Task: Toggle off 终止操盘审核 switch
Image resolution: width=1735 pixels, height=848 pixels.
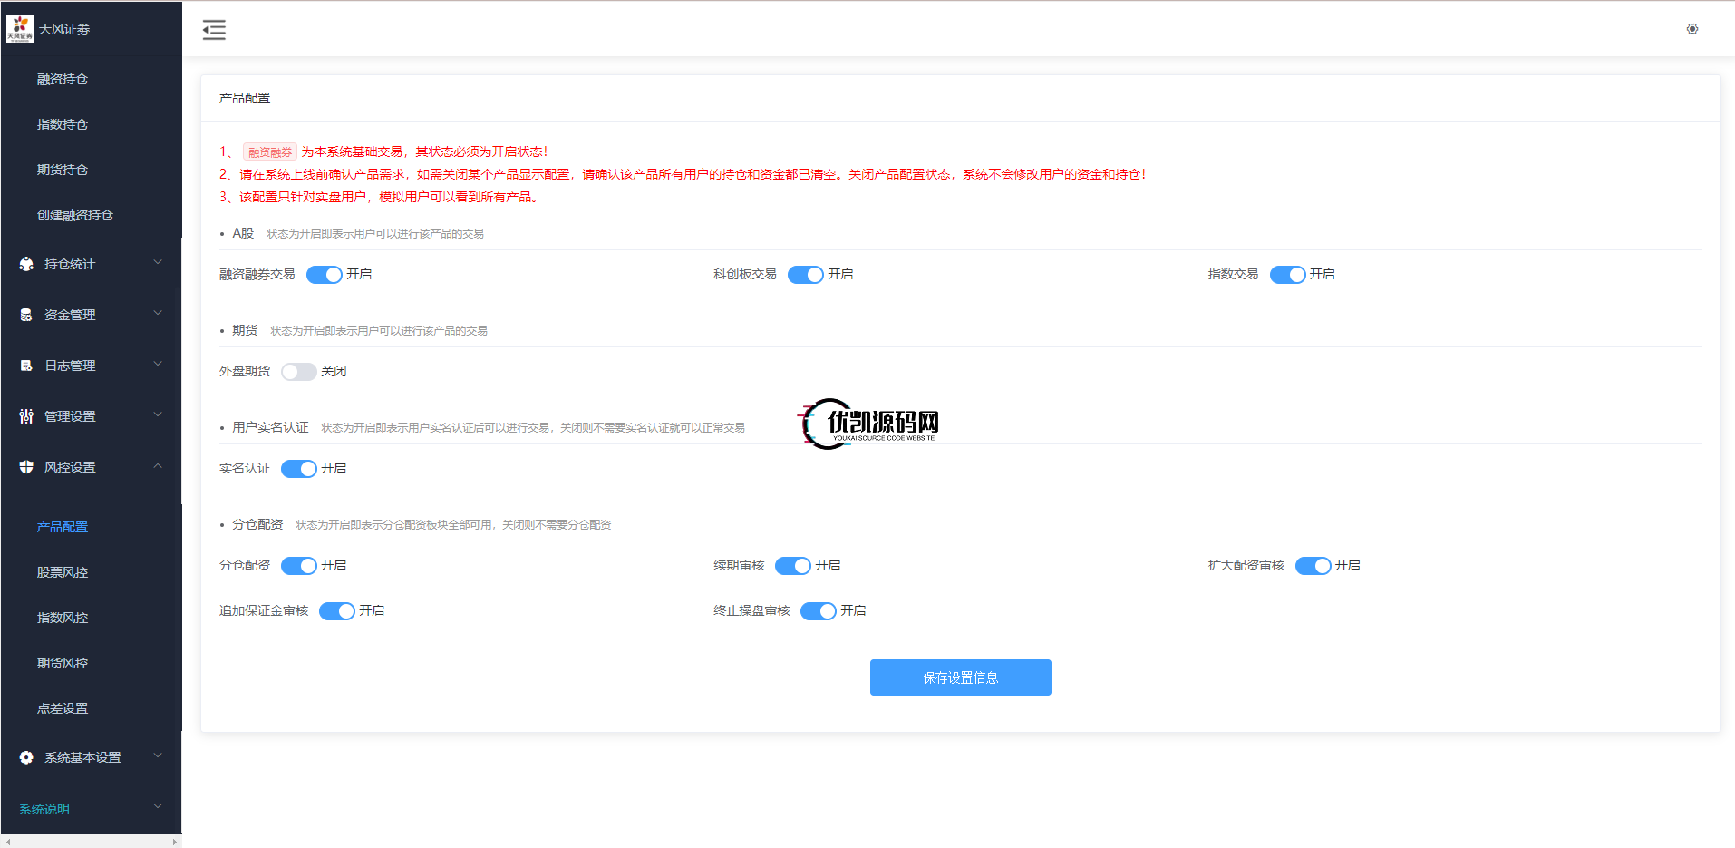Action: pyautogui.click(x=818, y=611)
